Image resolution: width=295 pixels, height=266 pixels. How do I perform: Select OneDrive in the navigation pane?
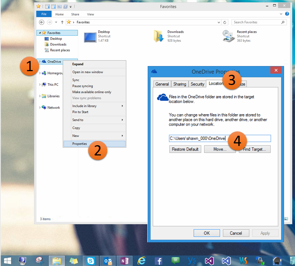pyautogui.click(x=54, y=62)
